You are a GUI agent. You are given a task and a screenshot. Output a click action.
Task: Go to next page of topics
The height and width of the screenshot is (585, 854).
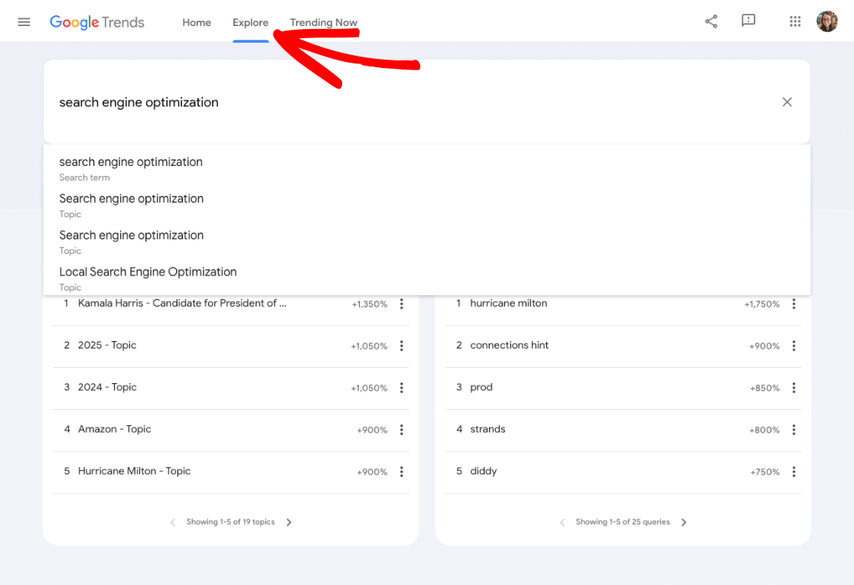tap(288, 522)
